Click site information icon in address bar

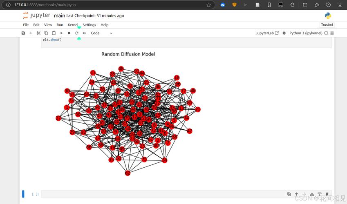[x=8, y=4]
